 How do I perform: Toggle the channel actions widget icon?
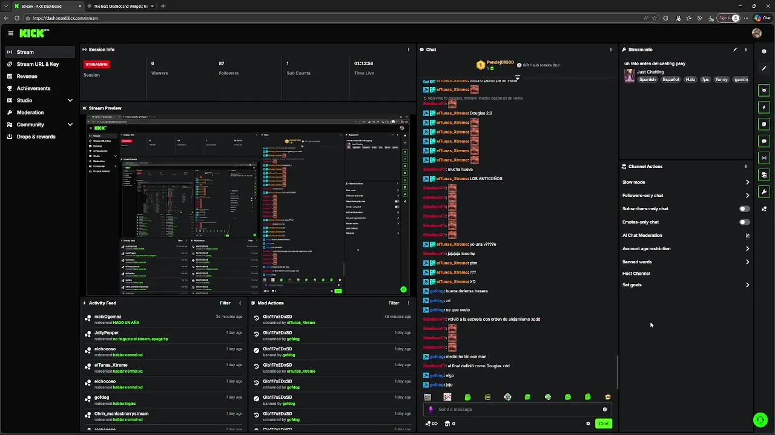point(764,175)
